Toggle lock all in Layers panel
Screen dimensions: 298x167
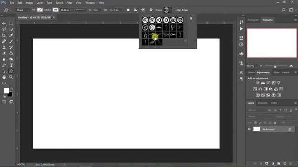[275, 122]
